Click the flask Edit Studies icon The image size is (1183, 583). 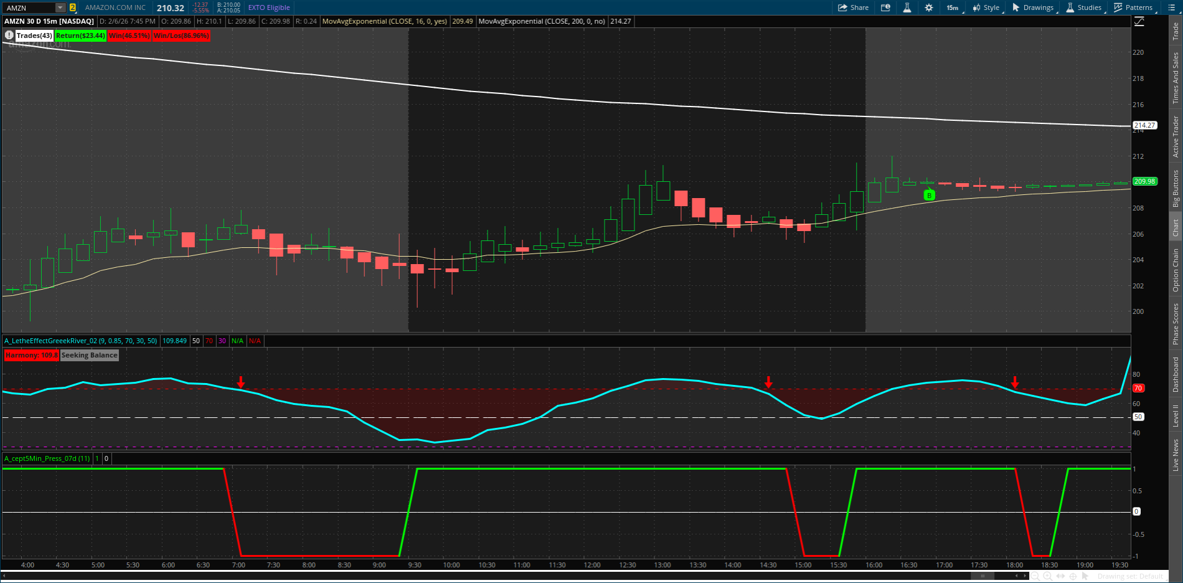pyautogui.click(x=907, y=7)
